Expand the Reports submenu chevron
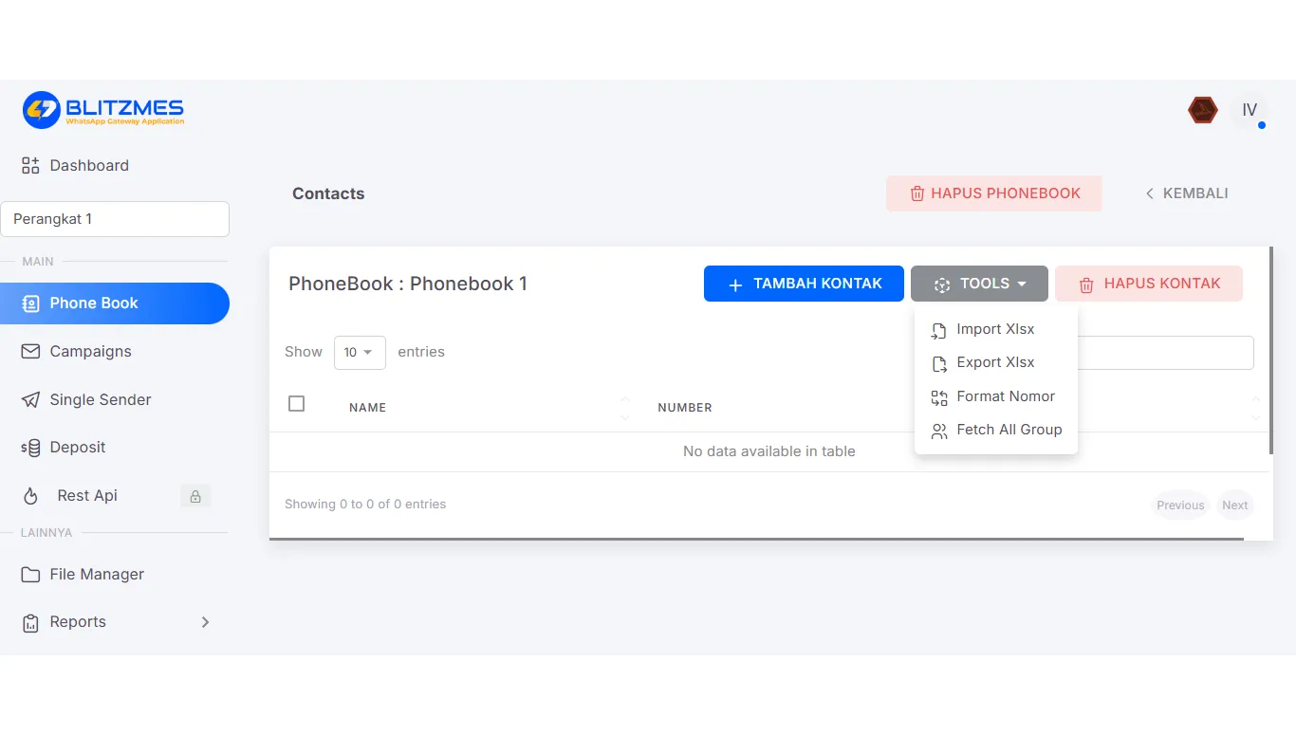 point(206,622)
